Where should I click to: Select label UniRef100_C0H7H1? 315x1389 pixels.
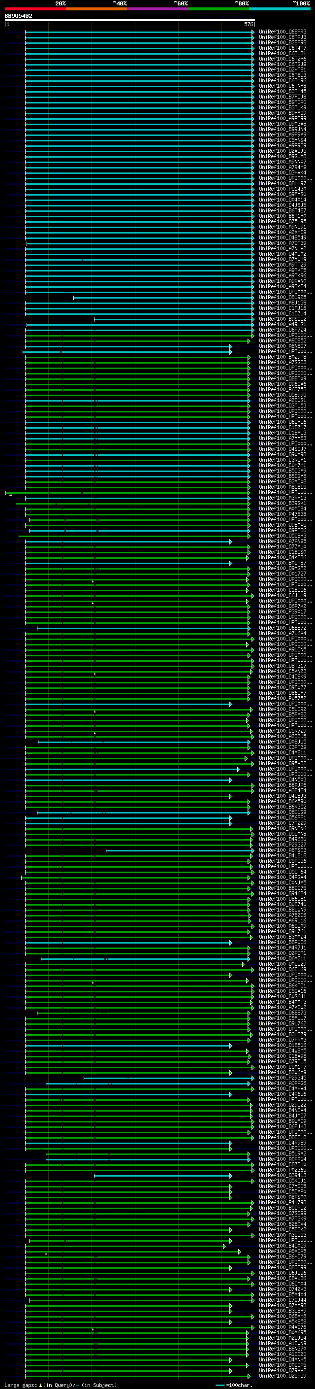[x=283, y=465]
